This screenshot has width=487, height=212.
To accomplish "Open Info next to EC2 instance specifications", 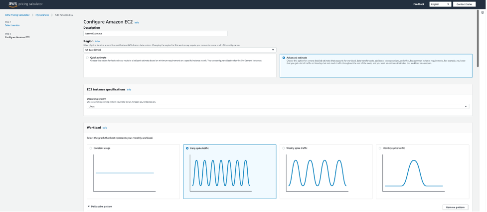I will (129, 89).
